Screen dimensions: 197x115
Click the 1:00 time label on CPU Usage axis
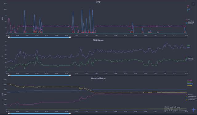pyautogui.click(x=57, y=74)
